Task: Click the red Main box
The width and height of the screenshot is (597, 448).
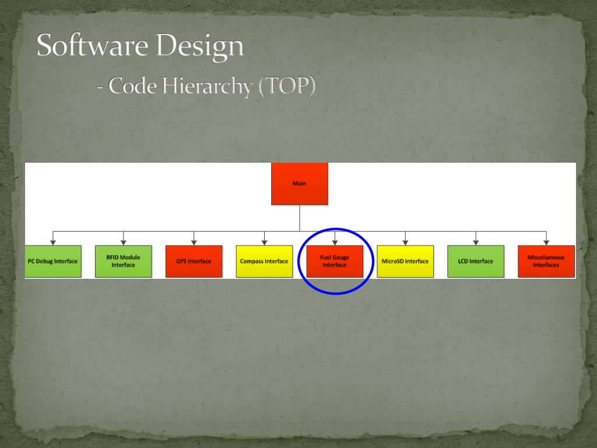Action: click(x=300, y=184)
